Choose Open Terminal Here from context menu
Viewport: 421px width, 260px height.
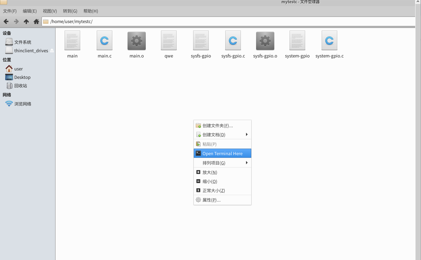222,154
